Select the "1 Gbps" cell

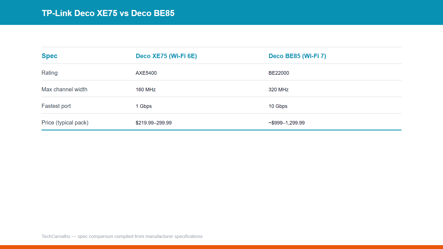pos(144,106)
